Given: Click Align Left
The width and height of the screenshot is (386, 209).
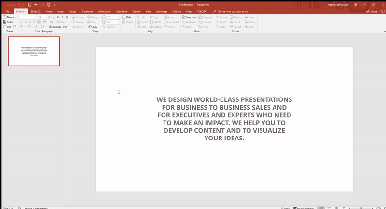Looking at the screenshot, I should pyautogui.click(x=141, y=17).
